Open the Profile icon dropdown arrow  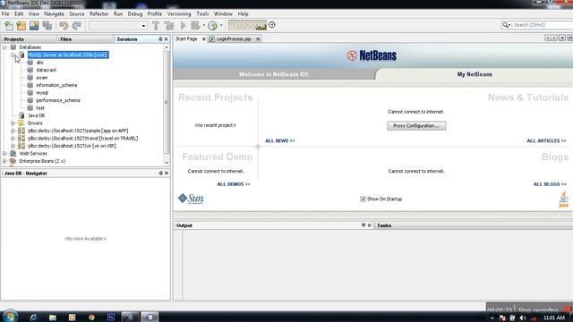221,26
